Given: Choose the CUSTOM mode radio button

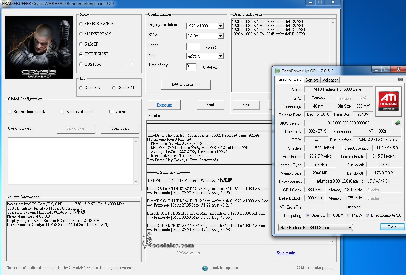Looking at the screenshot, I should tap(81, 64).
